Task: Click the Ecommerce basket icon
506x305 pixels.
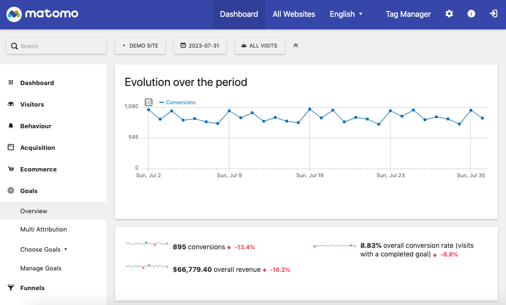Action: tap(11, 169)
